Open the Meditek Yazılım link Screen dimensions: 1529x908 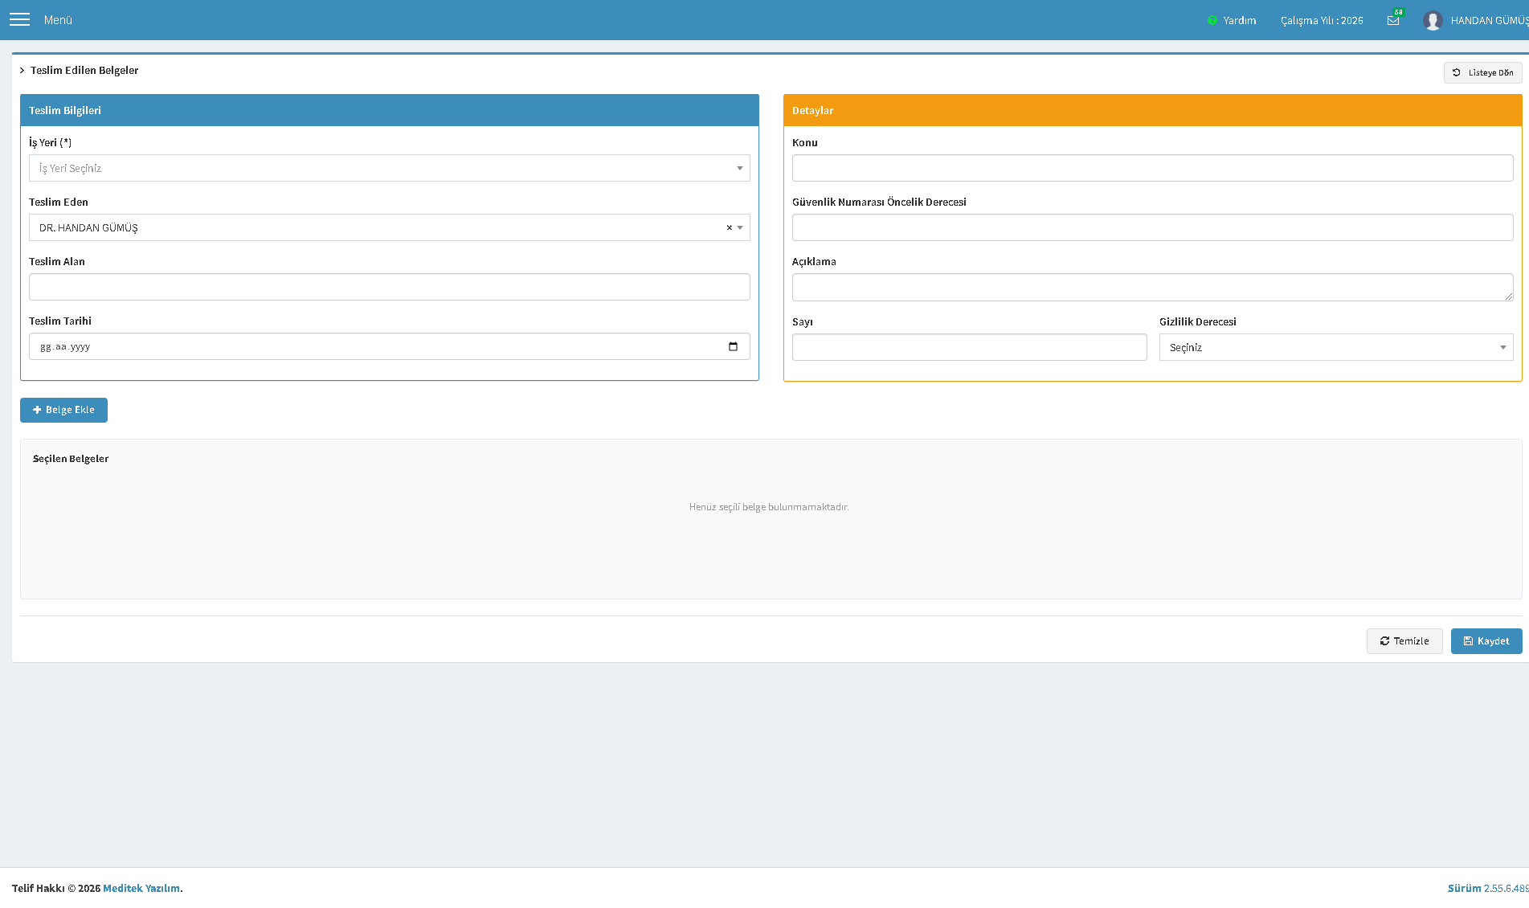click(141, 888)
